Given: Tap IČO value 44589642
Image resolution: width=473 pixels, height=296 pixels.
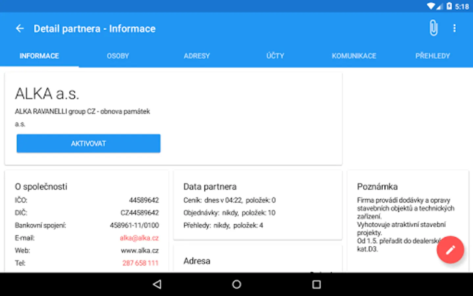Looking at the screenshot, I should pos(144,200).
